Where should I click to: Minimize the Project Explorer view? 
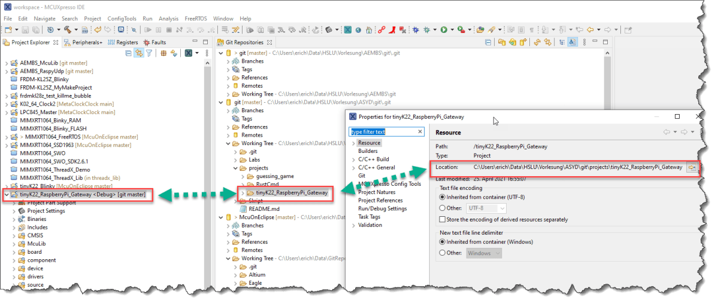(x=195, y=41)
